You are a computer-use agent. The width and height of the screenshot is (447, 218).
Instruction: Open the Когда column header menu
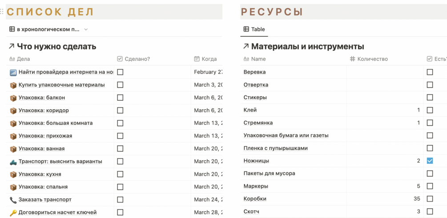coord(209,59)
